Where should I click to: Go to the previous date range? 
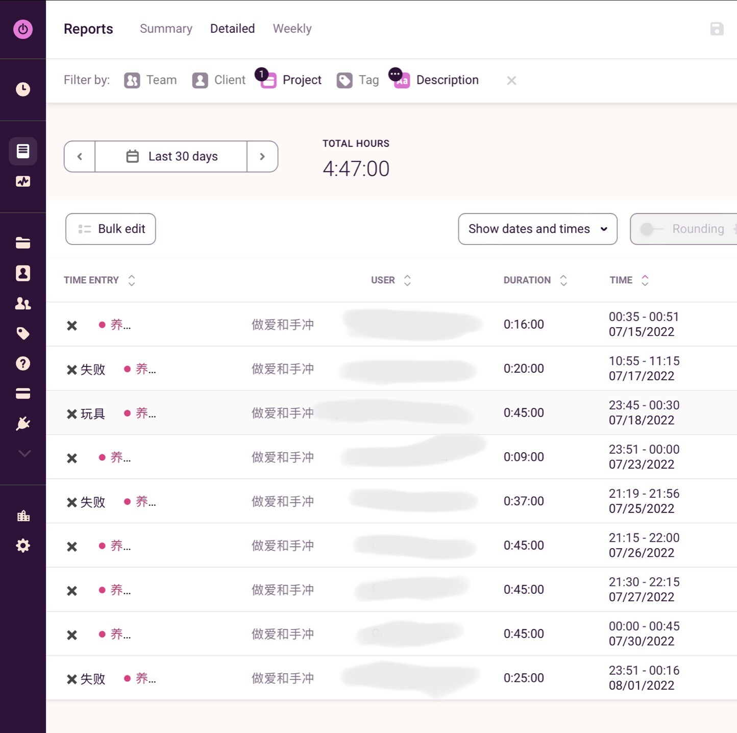80,157
